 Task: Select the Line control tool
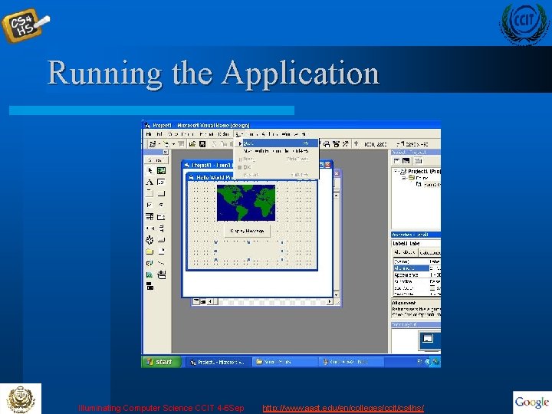[x=161, y=263]
